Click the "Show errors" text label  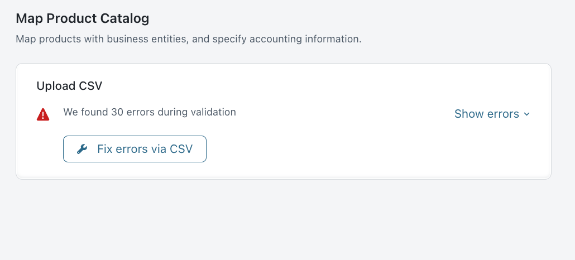[486, 114]
